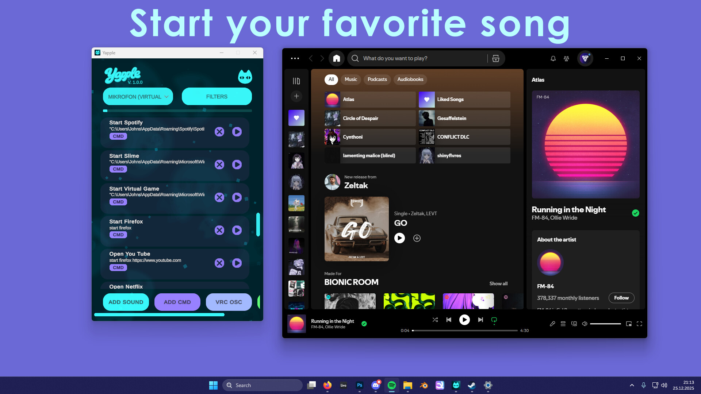
Task: Open the miniplayer in Spotify
Action: (628, 324)
